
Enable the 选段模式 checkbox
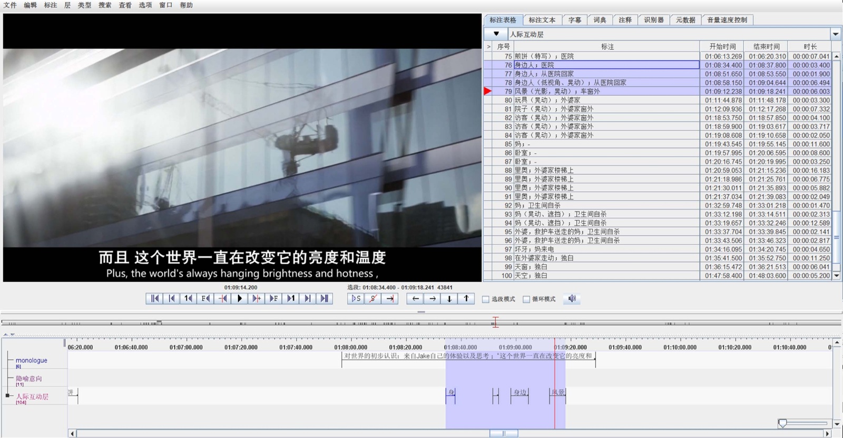coord(486,299)
